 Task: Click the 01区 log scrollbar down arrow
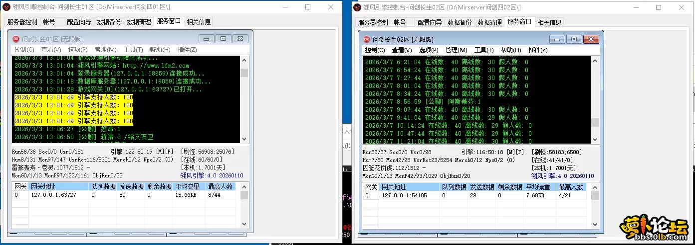(x=244, y=140)
